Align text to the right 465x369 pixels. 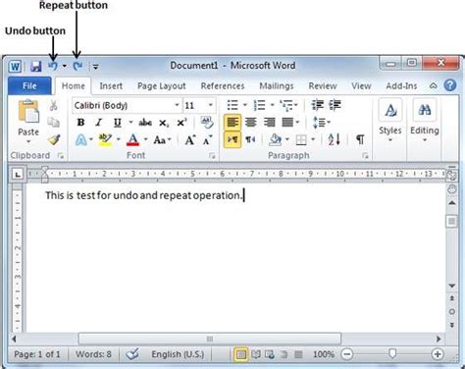[269, 123]
